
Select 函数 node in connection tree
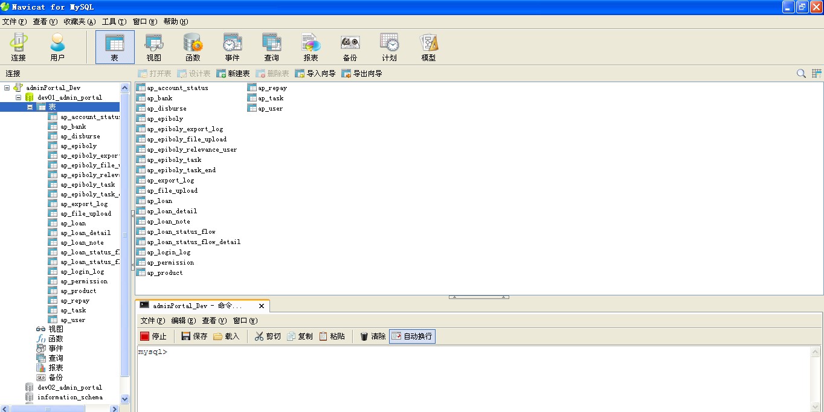[56, 339]
